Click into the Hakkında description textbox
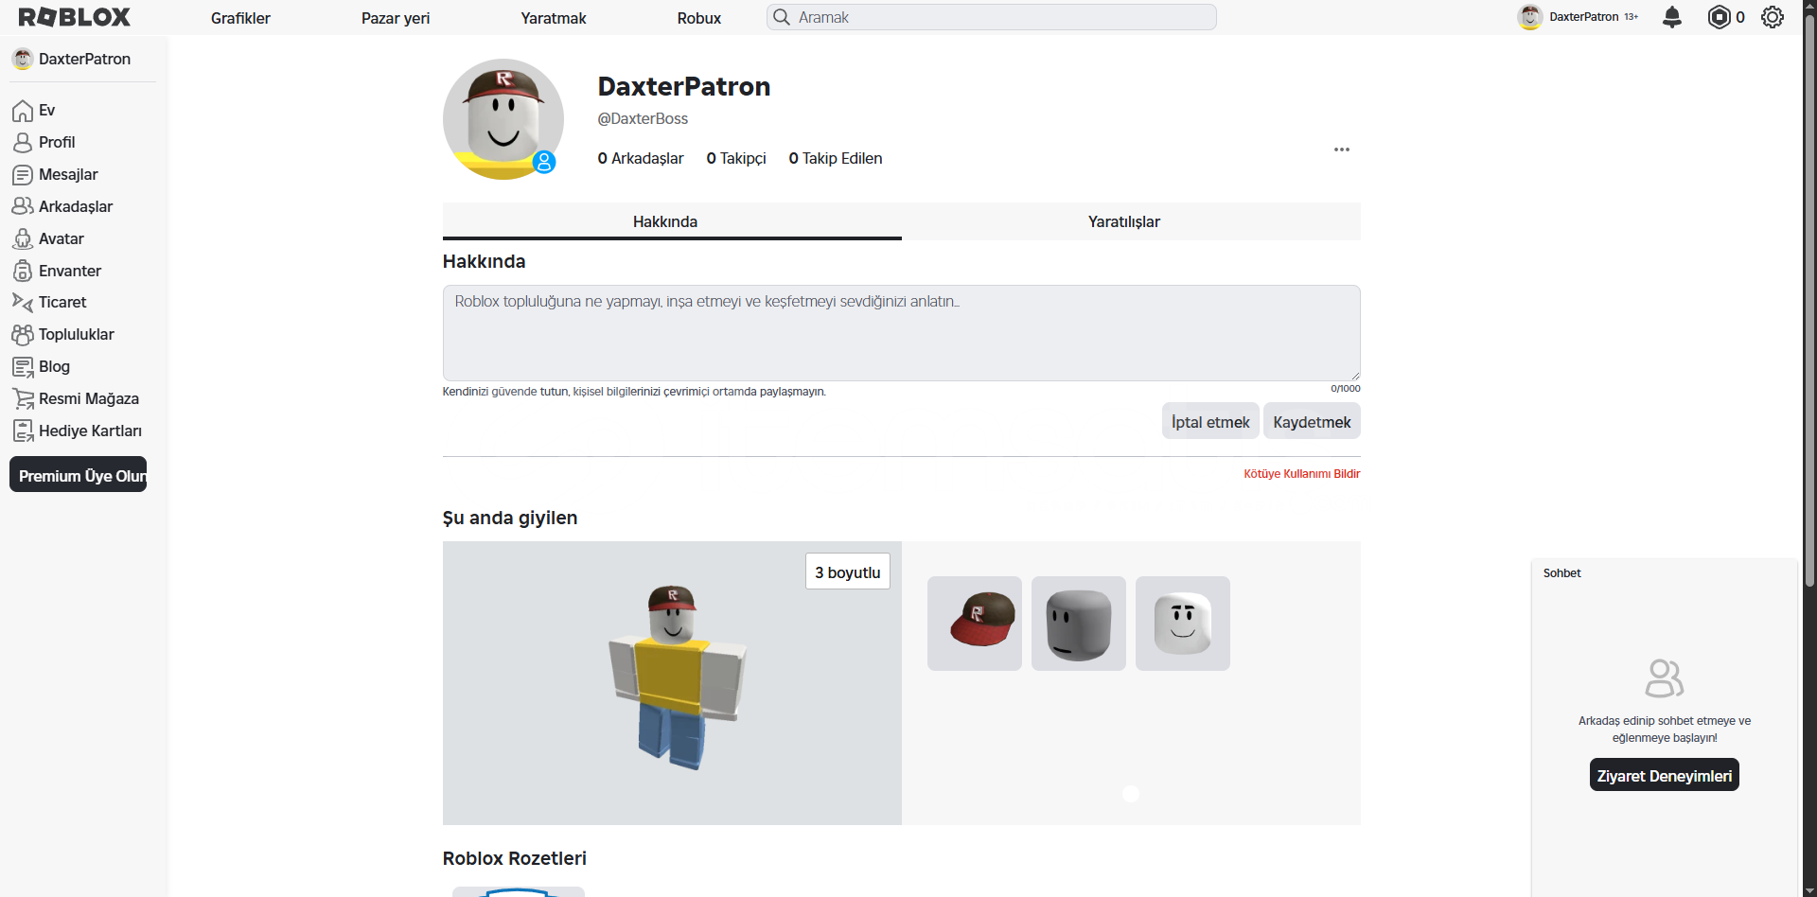This screenshot has height=897, width=1817. pyautogui.click(x=901, y=333)
